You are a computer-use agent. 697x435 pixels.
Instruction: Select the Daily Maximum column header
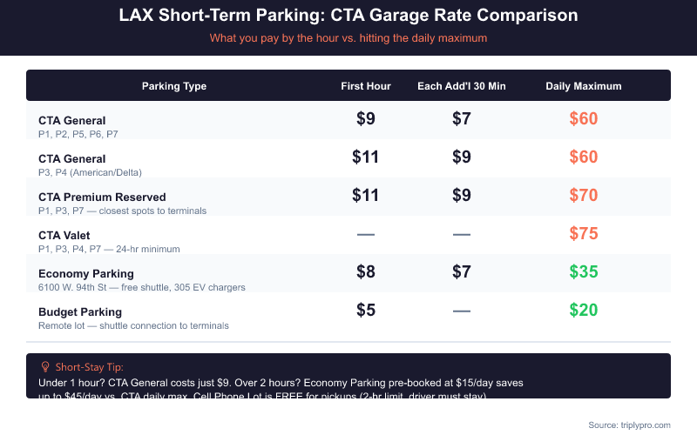(584, 86)
